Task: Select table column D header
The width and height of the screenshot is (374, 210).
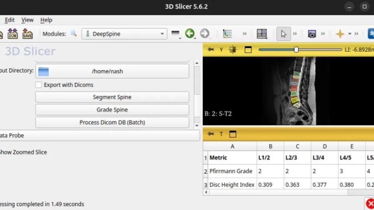Action: 325,147
